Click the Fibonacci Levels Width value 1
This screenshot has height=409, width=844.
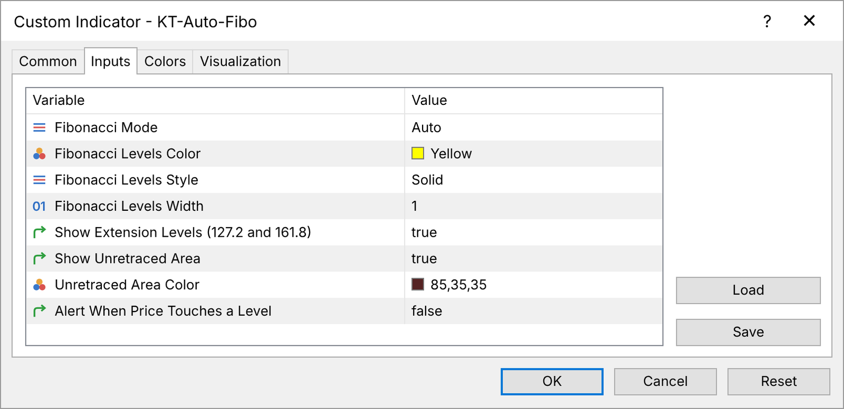point(415,206)
